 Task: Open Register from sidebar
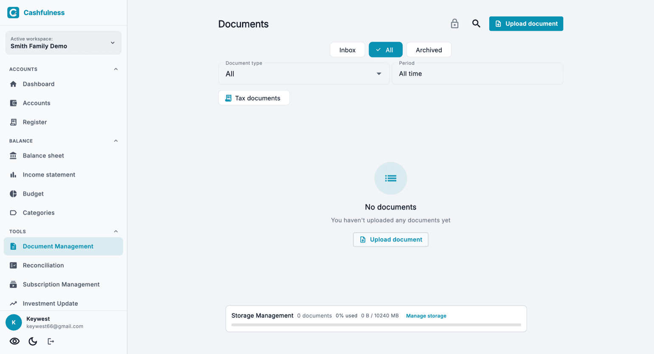[63, 122]
